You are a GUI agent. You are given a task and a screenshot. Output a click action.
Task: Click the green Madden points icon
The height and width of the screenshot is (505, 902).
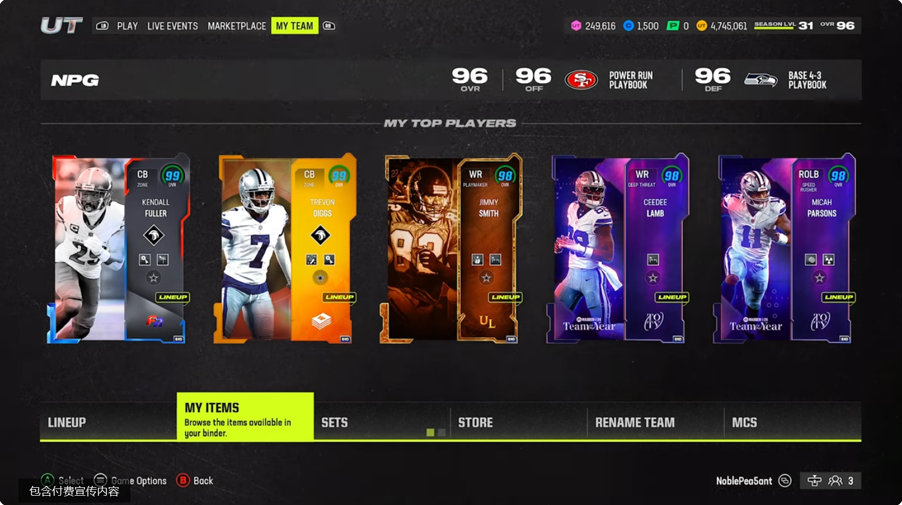(x=673, y=26)
